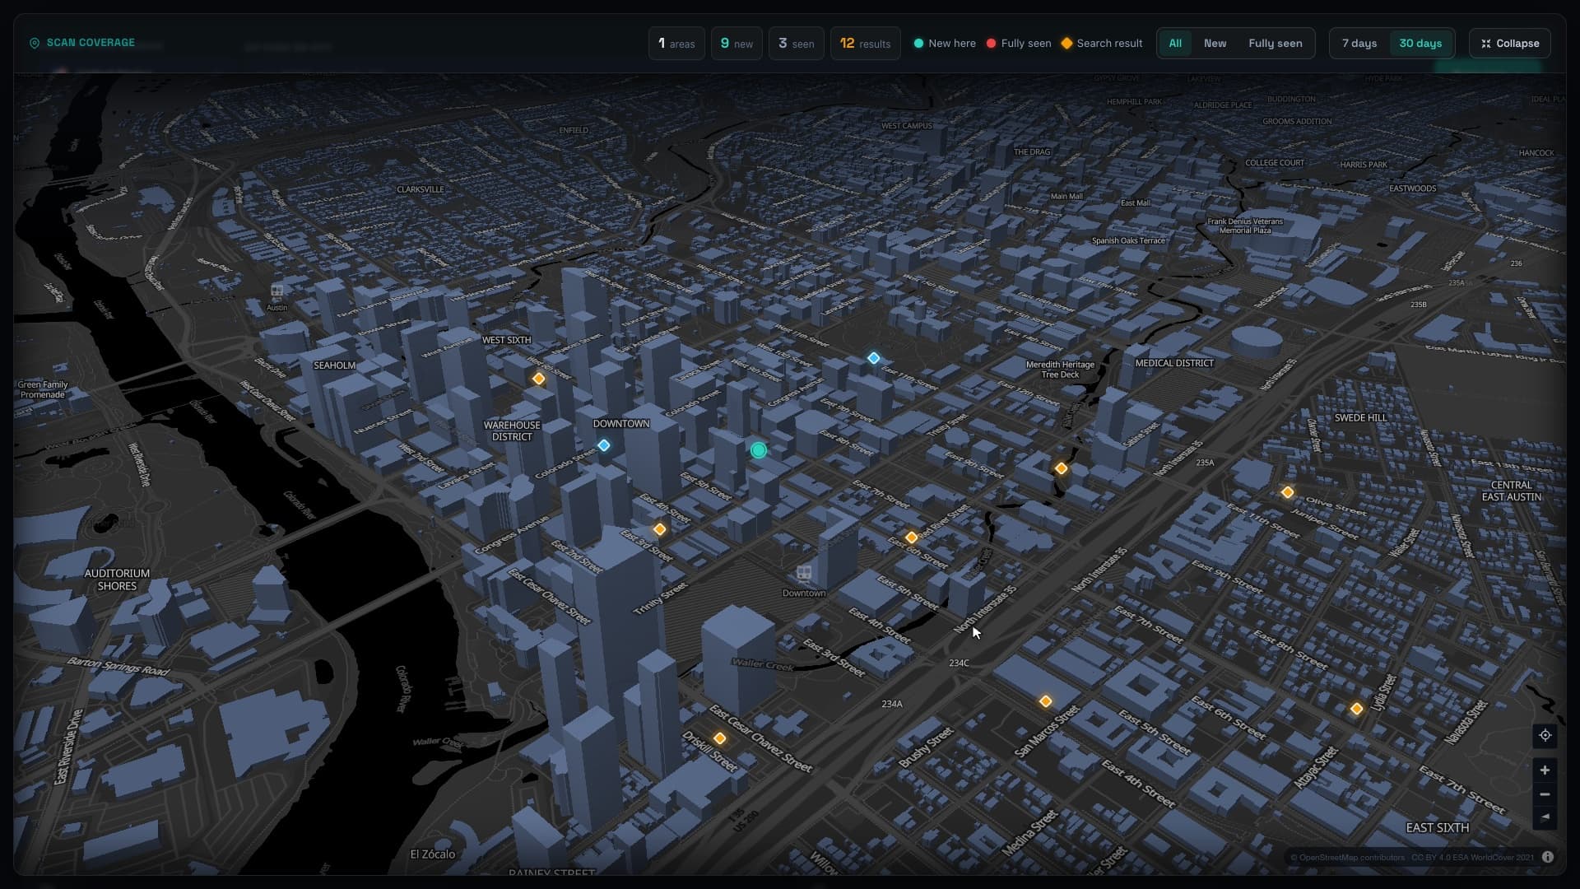Click the Downtown rail station icon
The height and width of the screenshot is (889, 1580).
[804, 573]
